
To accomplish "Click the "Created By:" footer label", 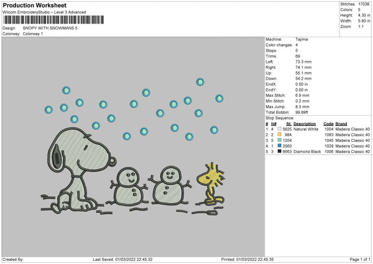I will [13, 259].
